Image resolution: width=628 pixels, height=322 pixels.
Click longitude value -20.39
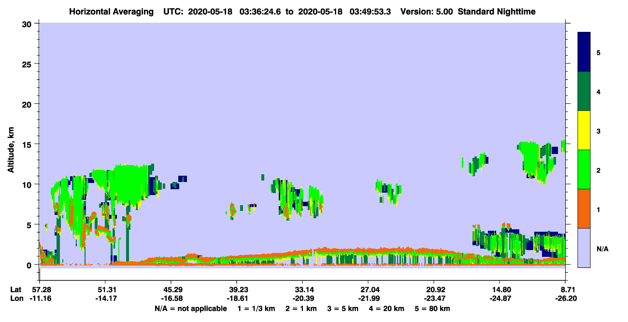pos(302,299)
